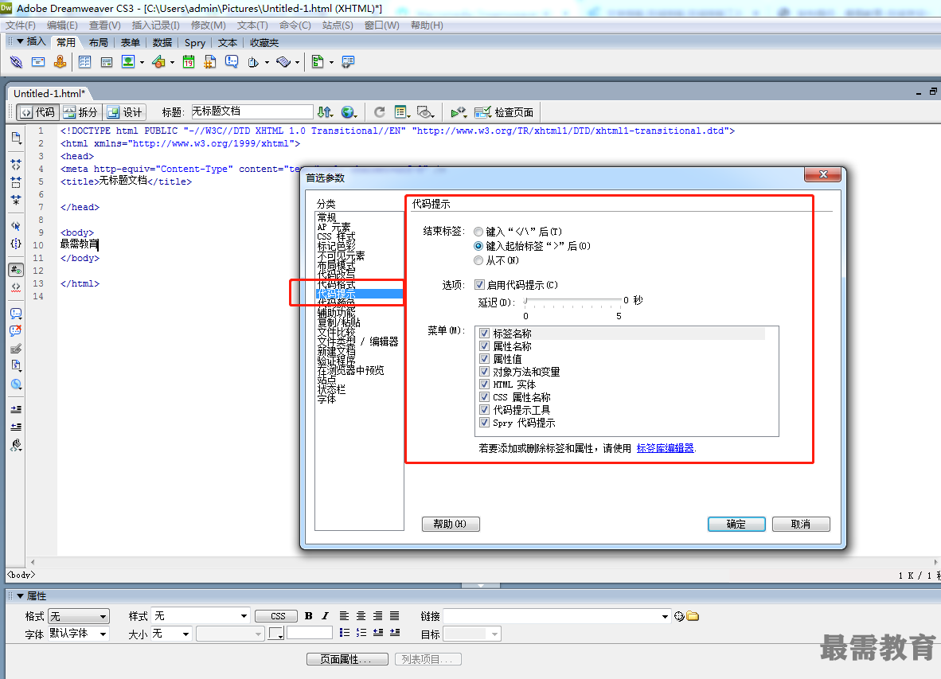Insert a Table icon
Viewport: 941px width, 679px height.
tap(84, 62)
